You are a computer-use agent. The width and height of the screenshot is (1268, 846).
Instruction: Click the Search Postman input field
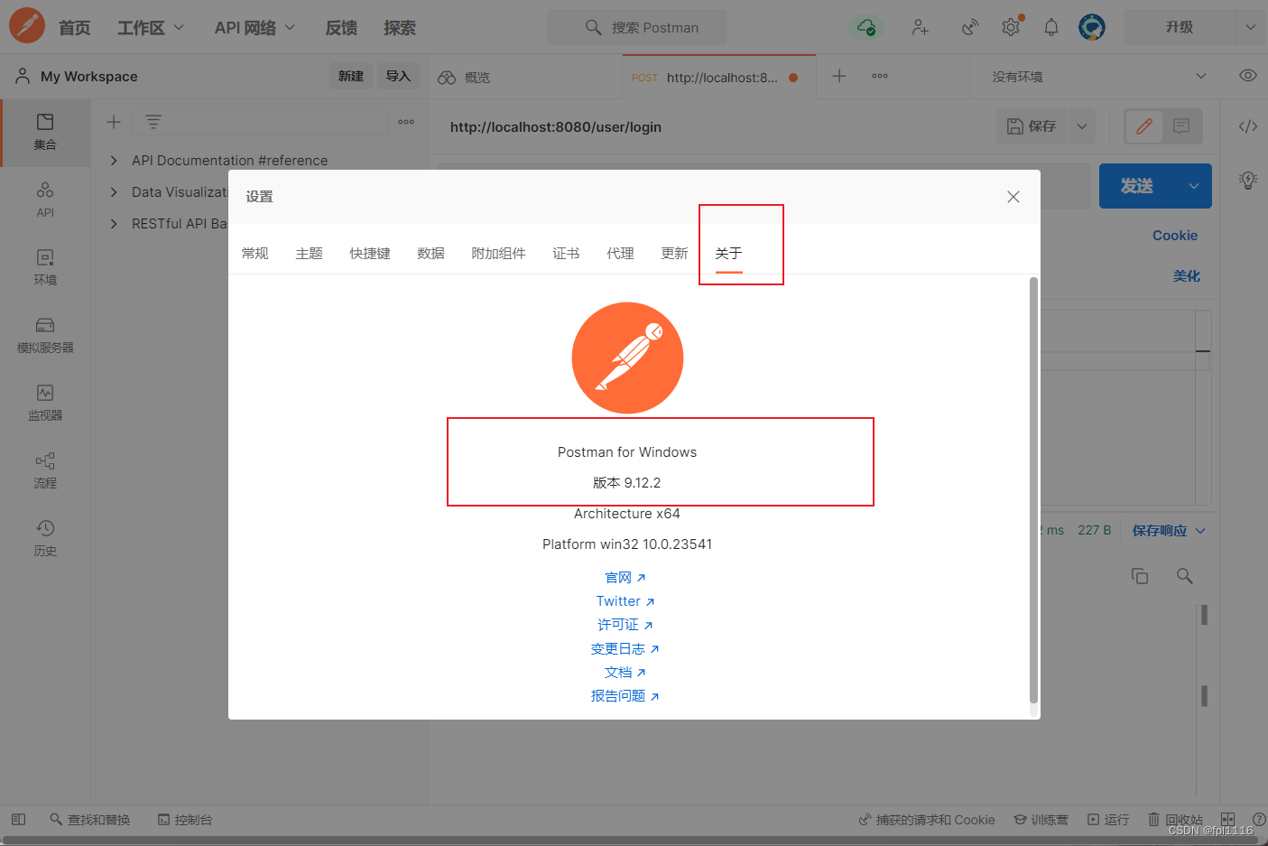tap(637, 27)
